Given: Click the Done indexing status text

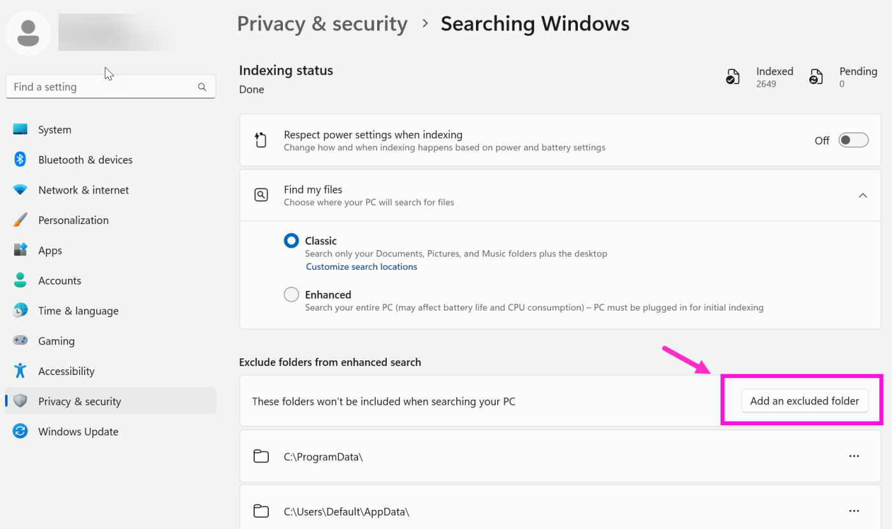Looking at the screenshot, I should coord(252,90).
